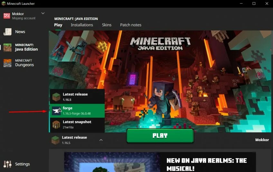The image size is (273, 172).
Task: Click the Minecraft Dungeons game icon
Action: tap(7, 63)
